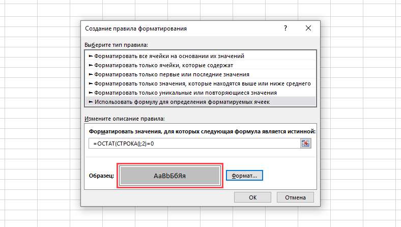Choose 'уникальные или повторяющиеся значения' rule type
The height and width of the screenshot is (227, 401).
[x=200, y=93]
